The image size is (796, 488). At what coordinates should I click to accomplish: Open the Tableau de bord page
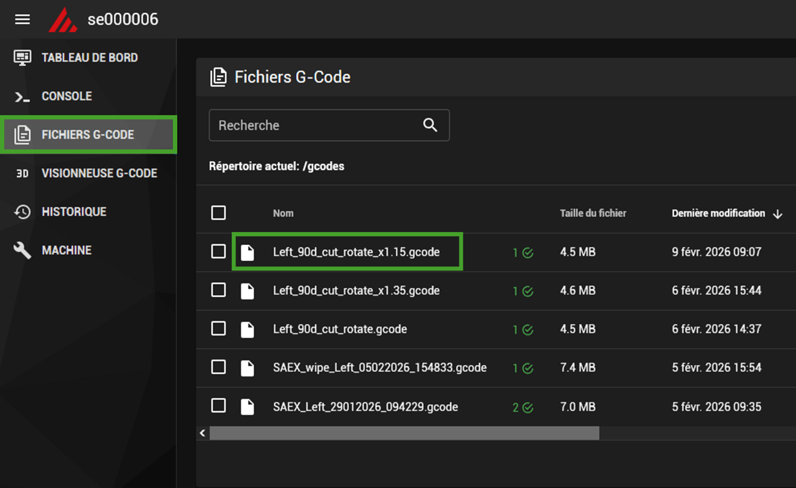[89, 58]
